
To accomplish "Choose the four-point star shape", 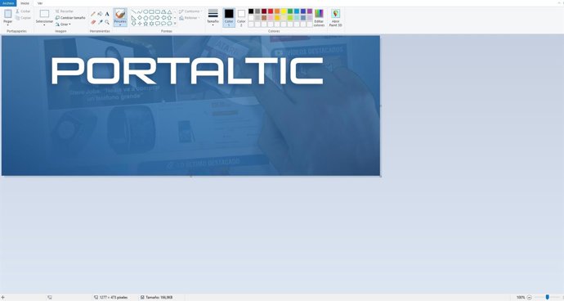I will 140,24.
